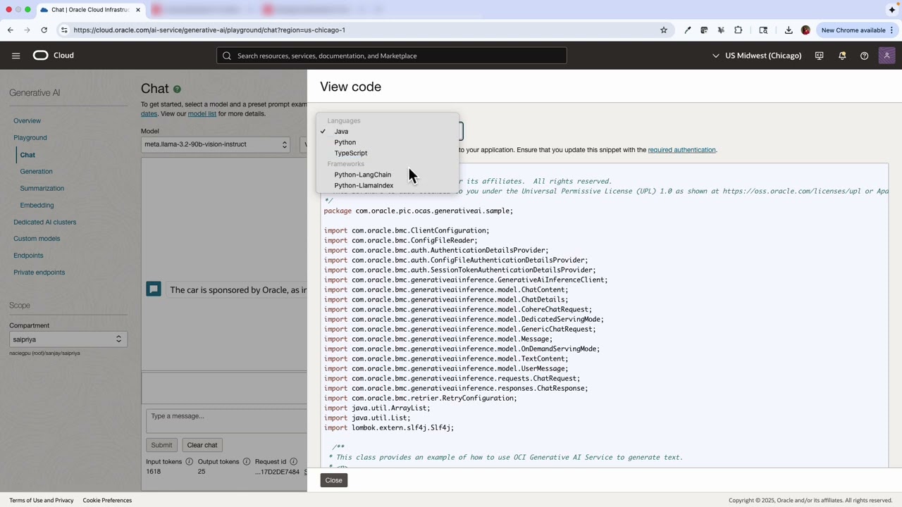Image resolution: width=902 pixels, height=507 pixels.
Task: Click the Type a message input box
Action: pyautogui.click(x=226, y=420)
